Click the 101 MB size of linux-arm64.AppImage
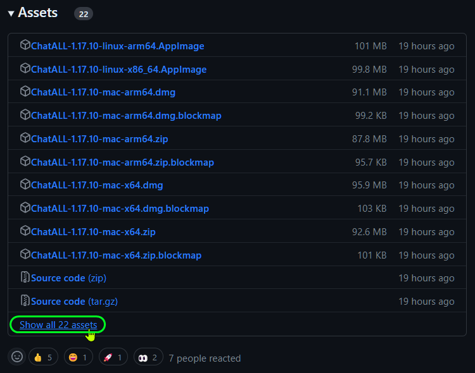 point(370,46)
